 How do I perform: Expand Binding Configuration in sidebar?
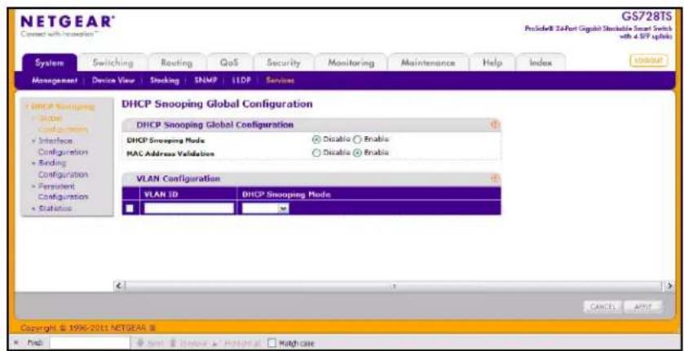click(x=63, y=169)
